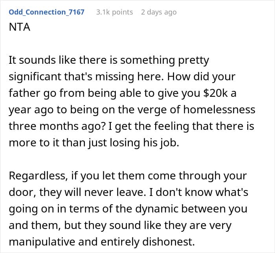Click the word 'manipulative' in last line
The height and width of the screenshot is (253, 275).
point(42,242)
